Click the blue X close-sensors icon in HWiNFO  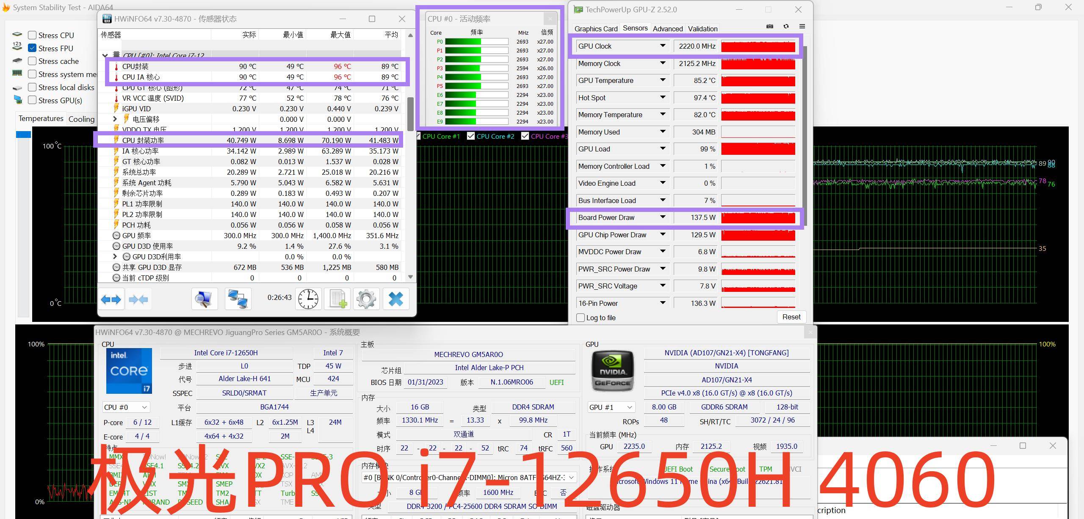396,299
